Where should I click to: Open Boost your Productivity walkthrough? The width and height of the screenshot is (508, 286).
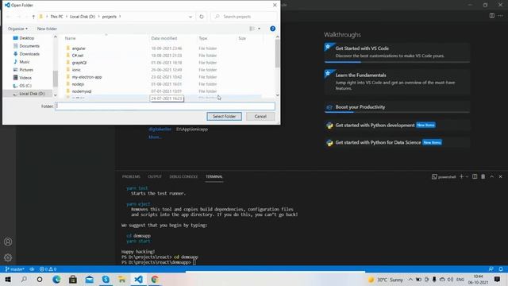coord(397,107)
